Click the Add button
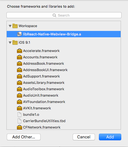The width and height of the screenshot is (128, 147). (x=110, y=137)
